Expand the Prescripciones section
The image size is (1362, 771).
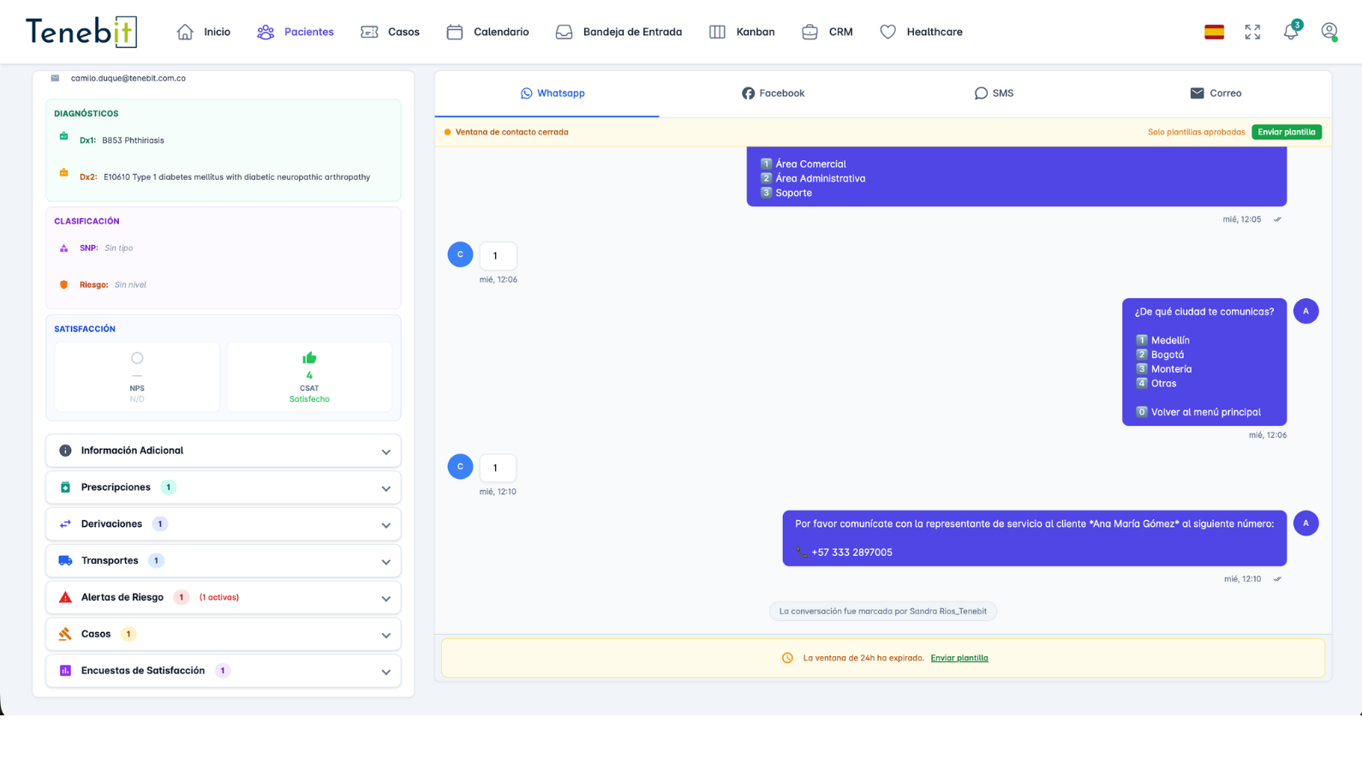(224, 487)
